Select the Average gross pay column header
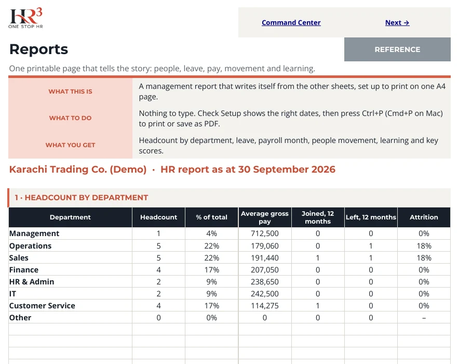The width and height of the screenshot is (458, 364). pos(265,217)
